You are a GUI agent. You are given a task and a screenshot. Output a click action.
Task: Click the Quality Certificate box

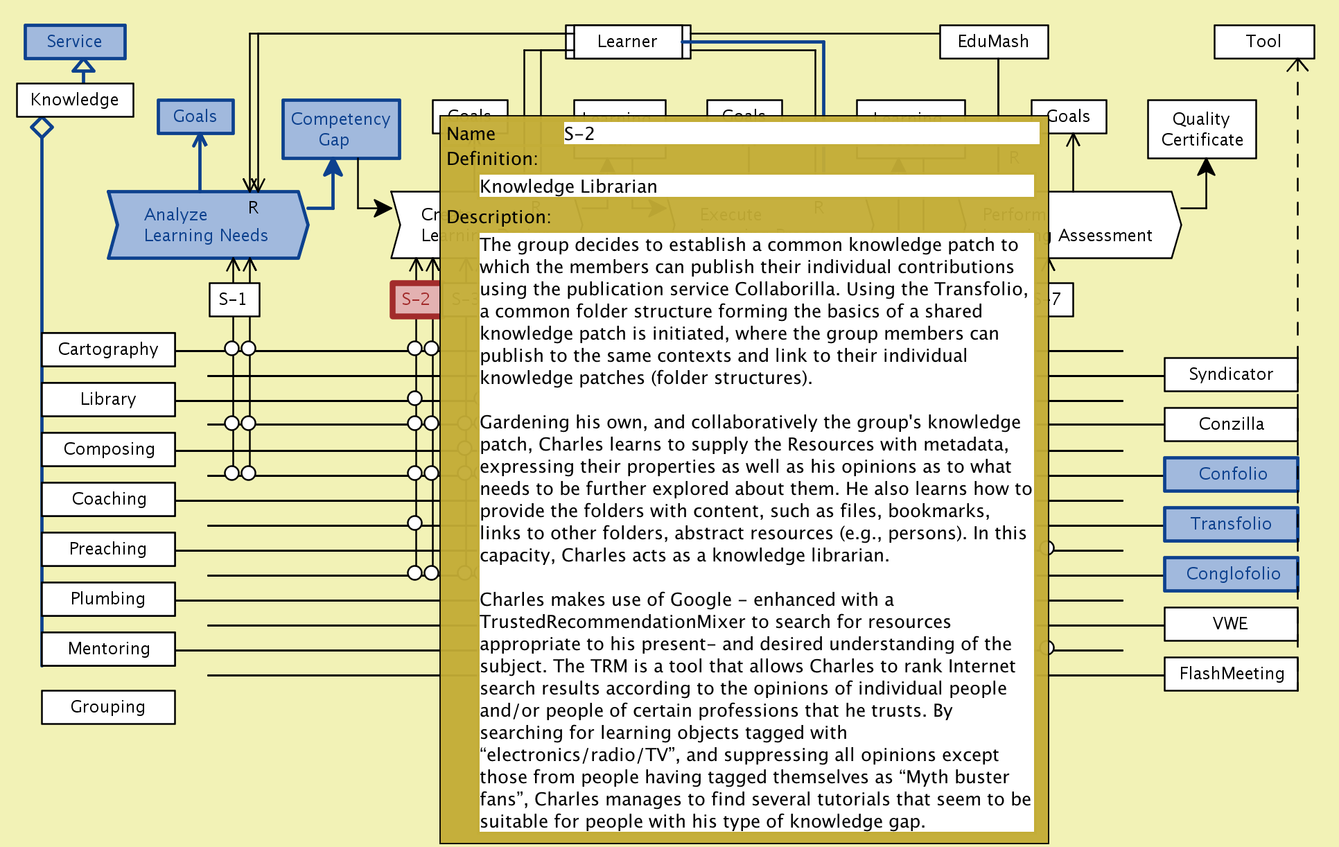pyautogui.click(x=1201, y=129)
